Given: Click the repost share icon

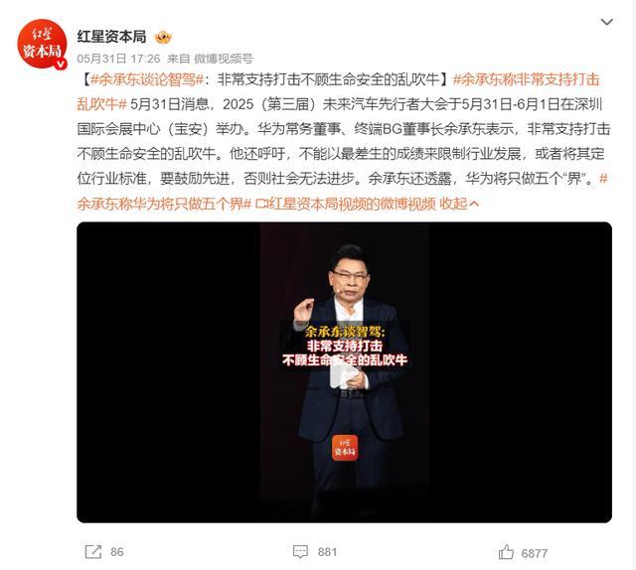Looking at the screenshot, I should (x=92, y=552).
